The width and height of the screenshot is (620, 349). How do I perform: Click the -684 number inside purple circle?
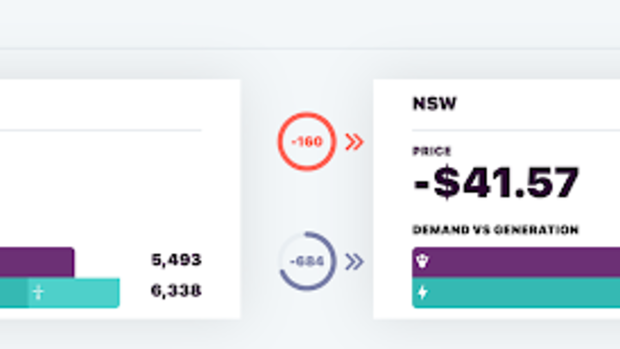306,261
